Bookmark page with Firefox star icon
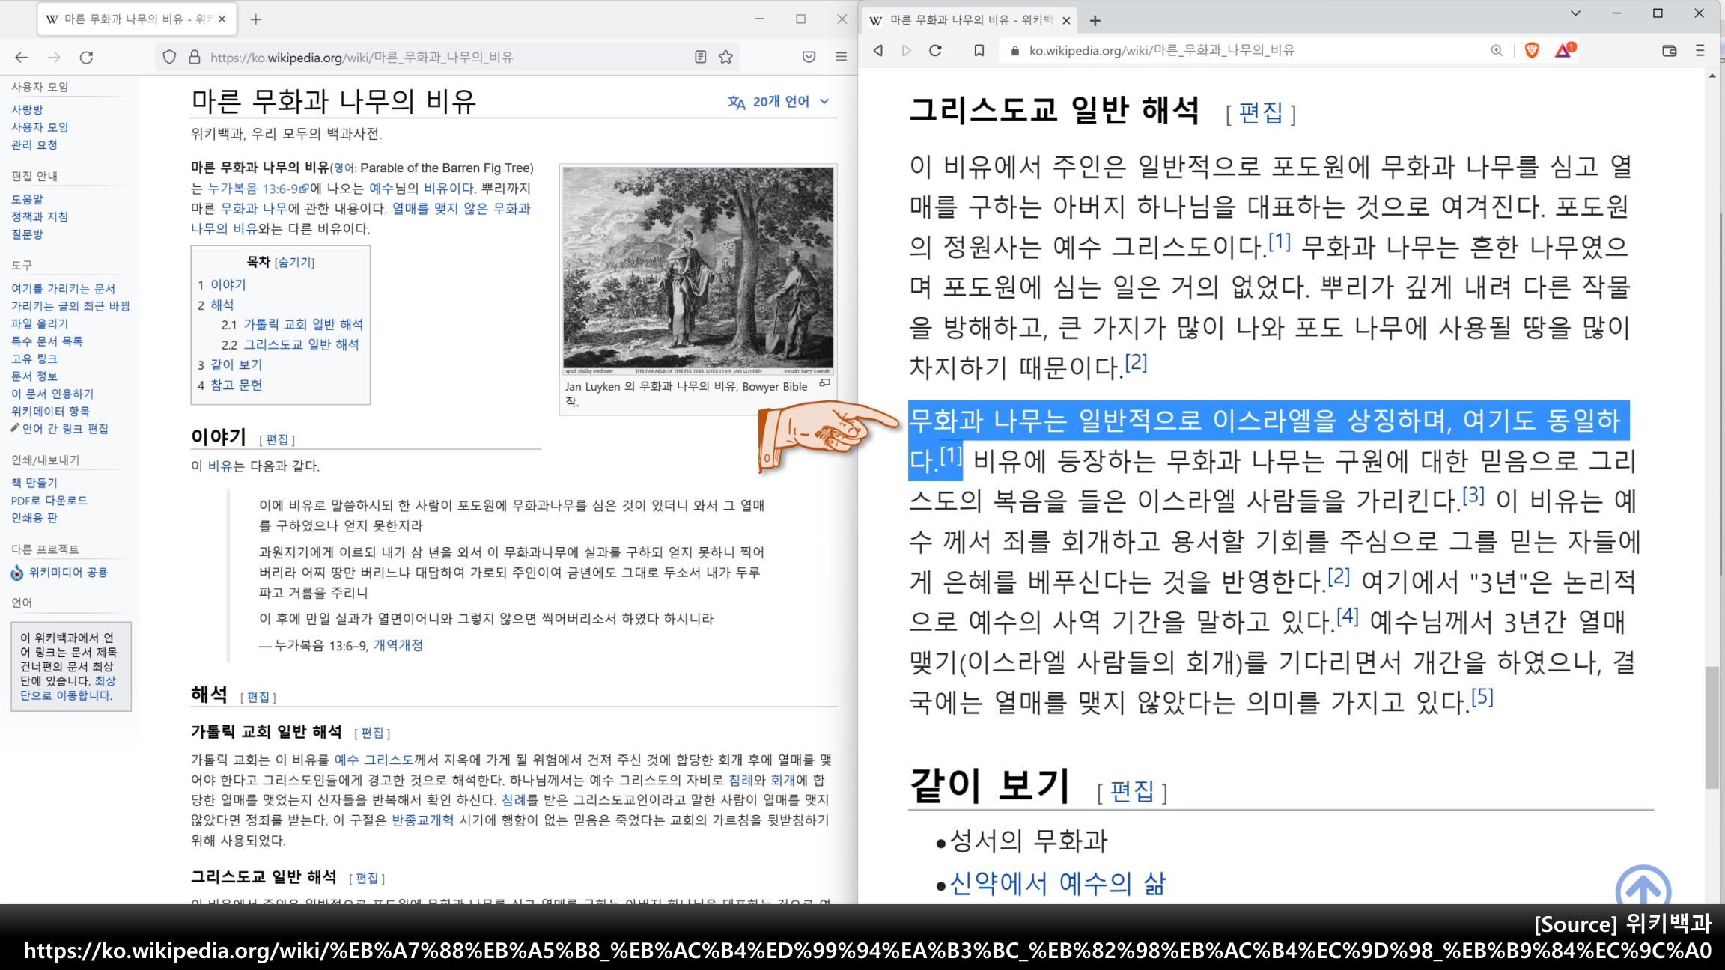This screenshot has height=970, width=1725. tap(725, 57)
